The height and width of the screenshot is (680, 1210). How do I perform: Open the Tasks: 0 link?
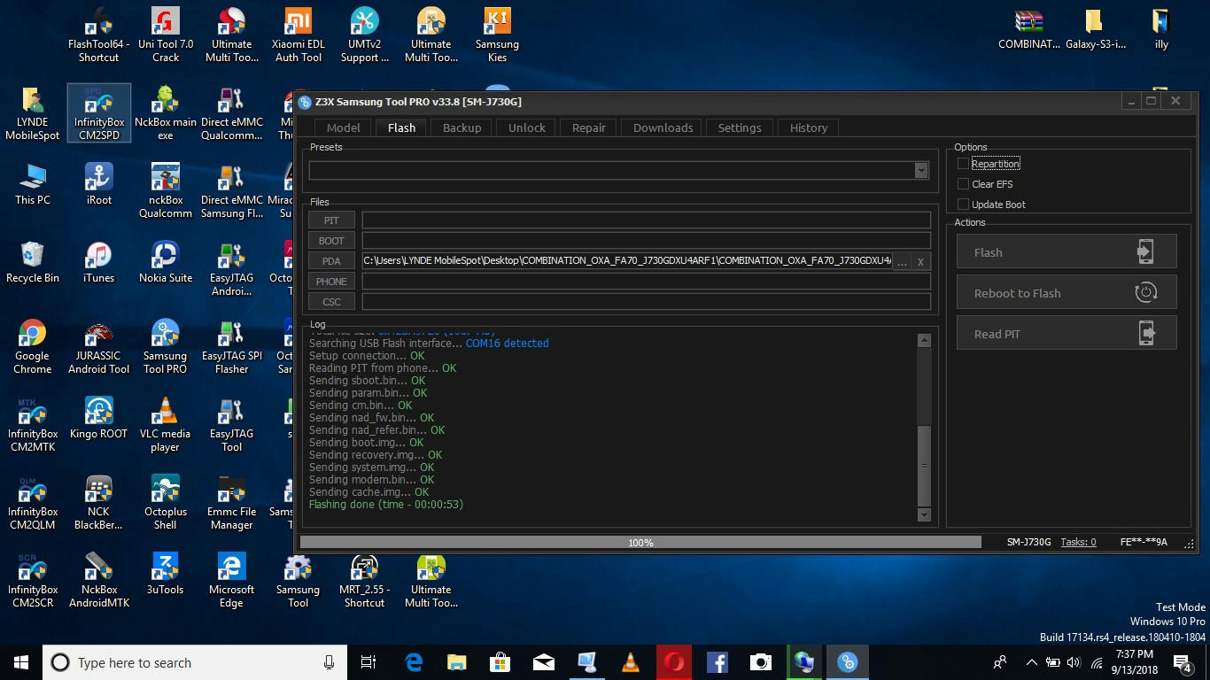click(1078, 542)
